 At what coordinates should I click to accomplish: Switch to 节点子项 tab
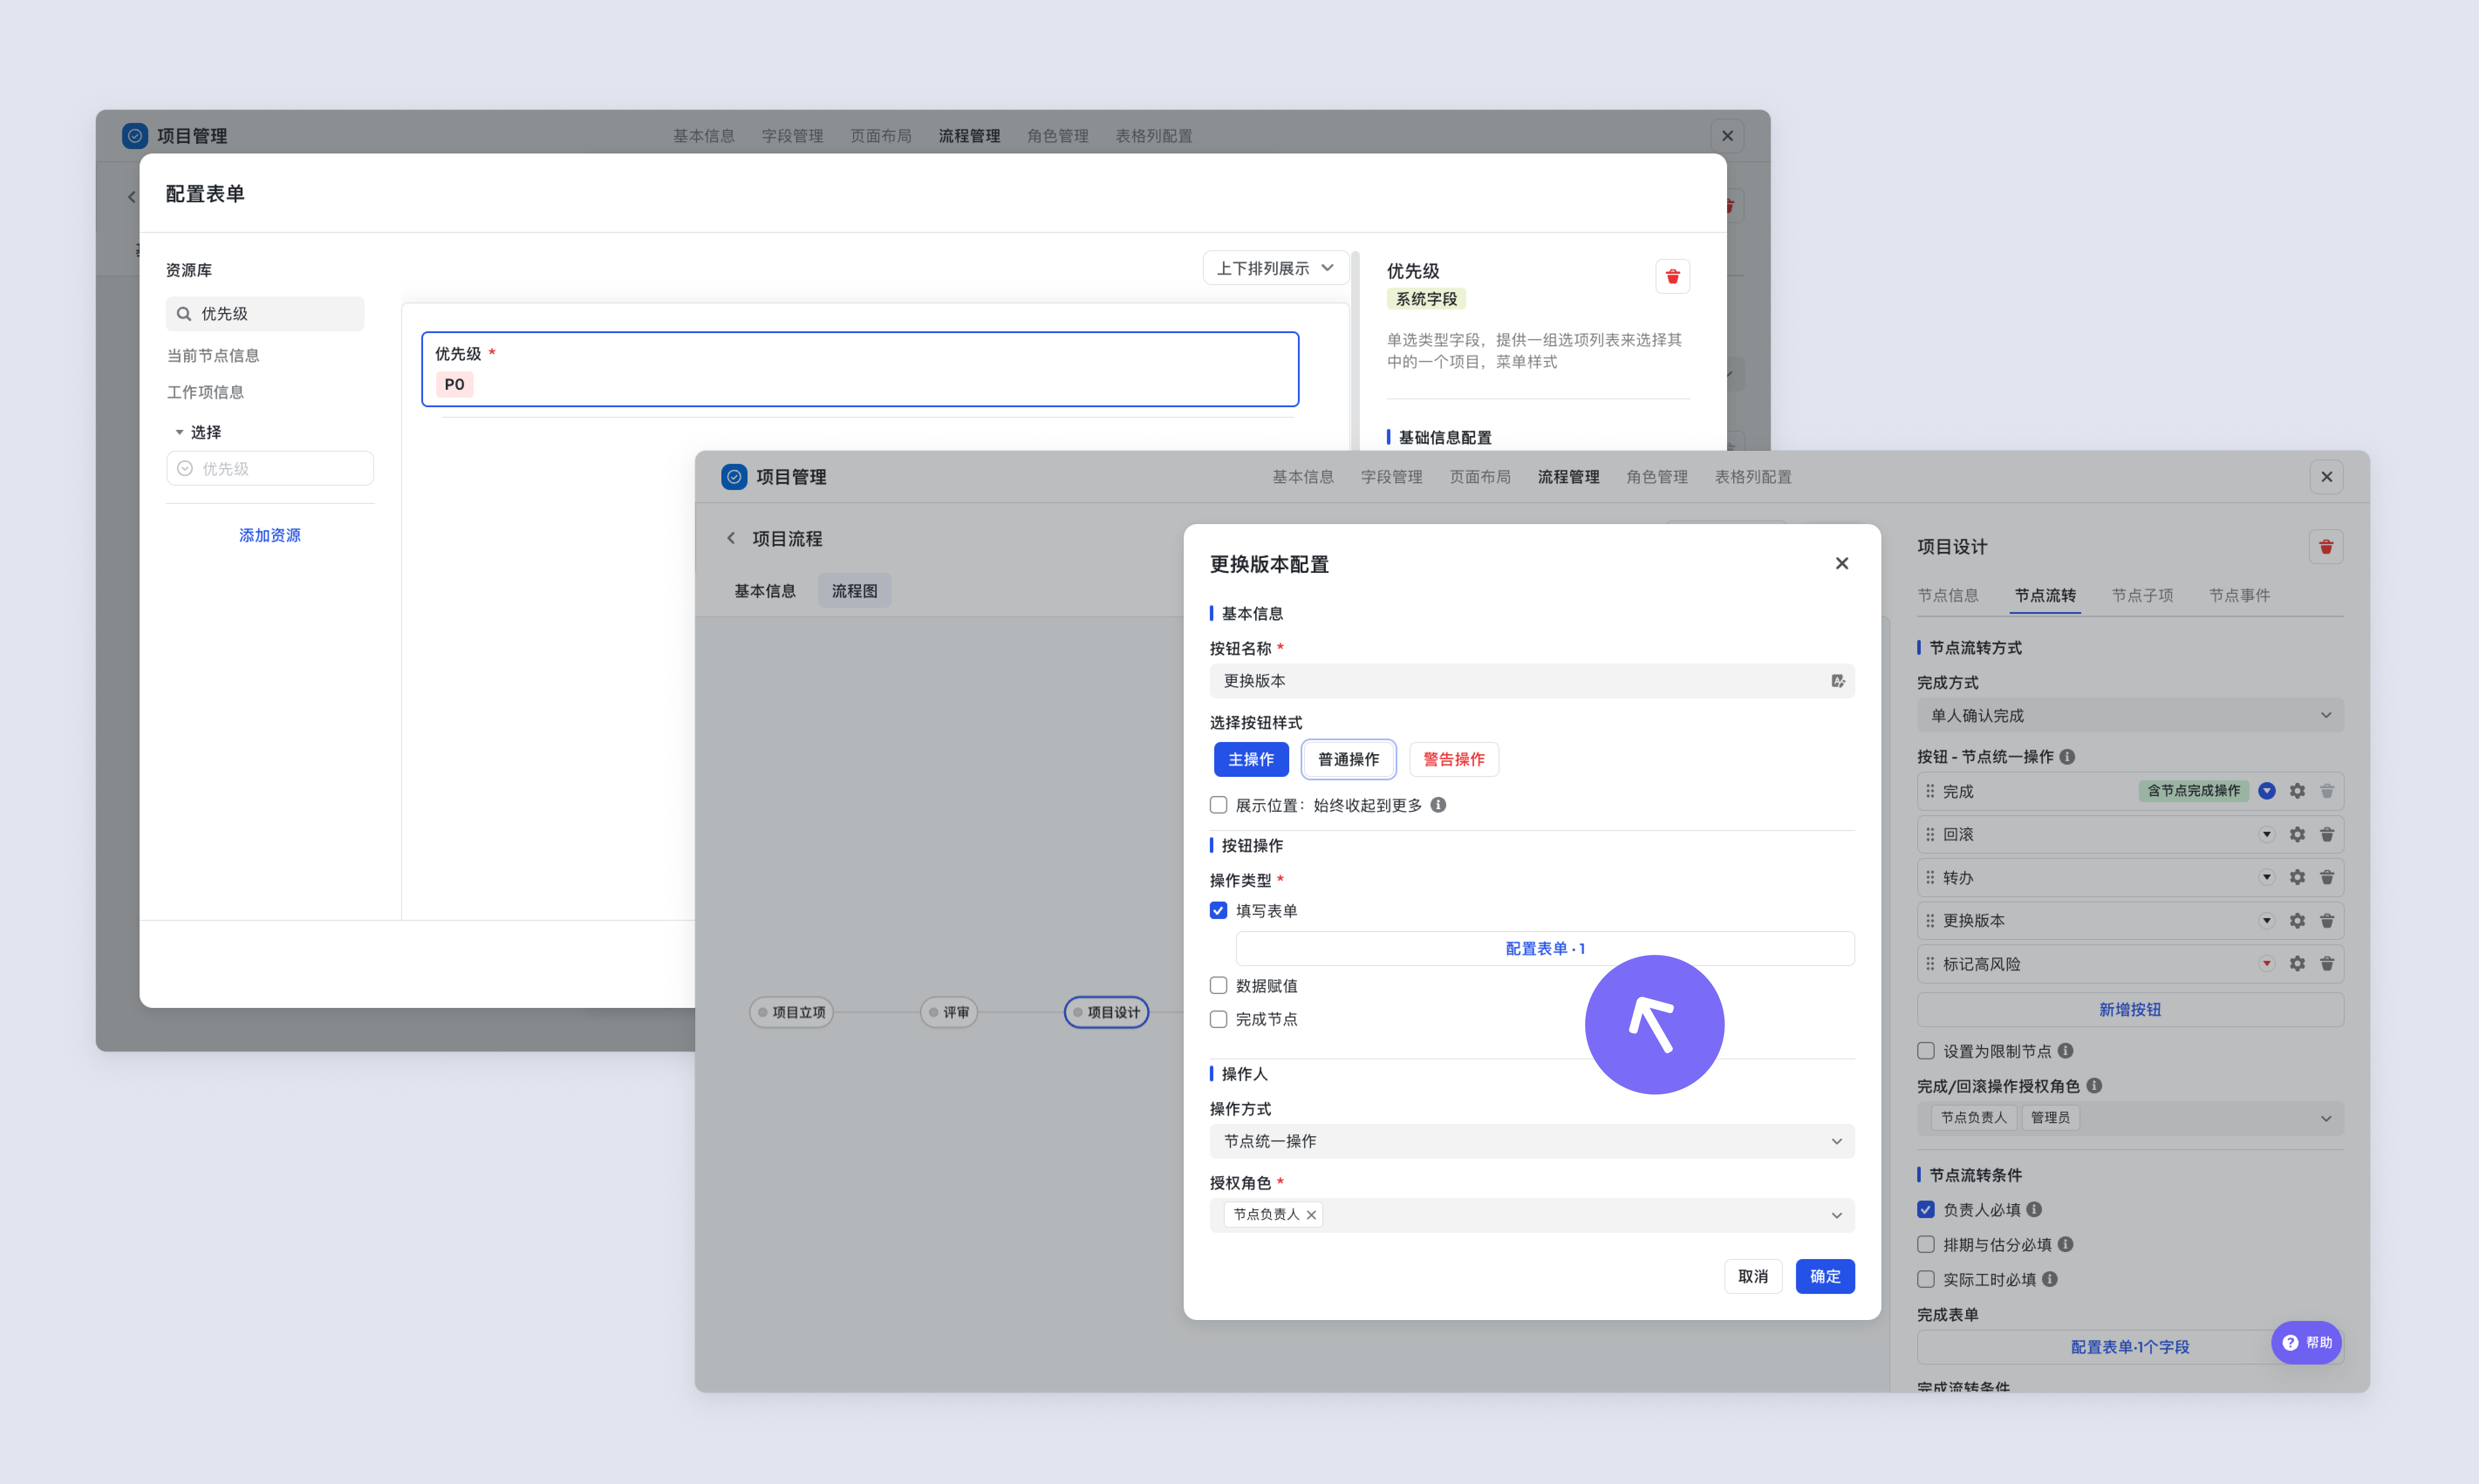[x=2142, y=596]
